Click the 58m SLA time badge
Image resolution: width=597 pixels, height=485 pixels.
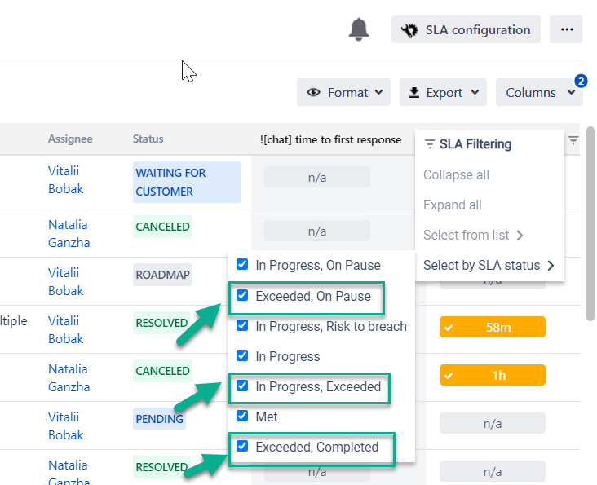coord(493,327)
